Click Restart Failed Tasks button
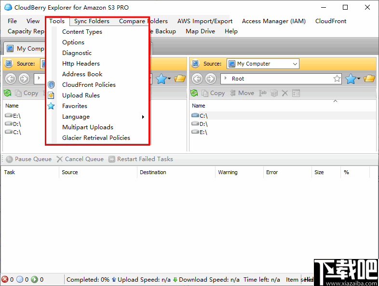The width and height of the screenshot is (379, 286). coord(141,159)
